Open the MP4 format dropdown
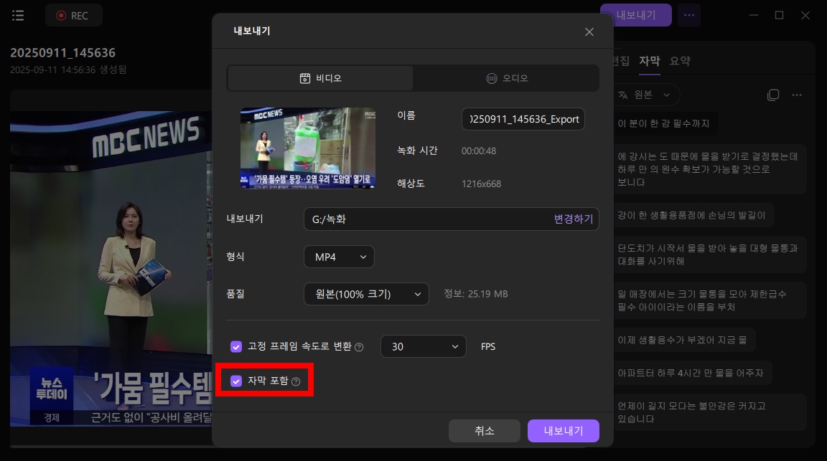 coord(339,257)
